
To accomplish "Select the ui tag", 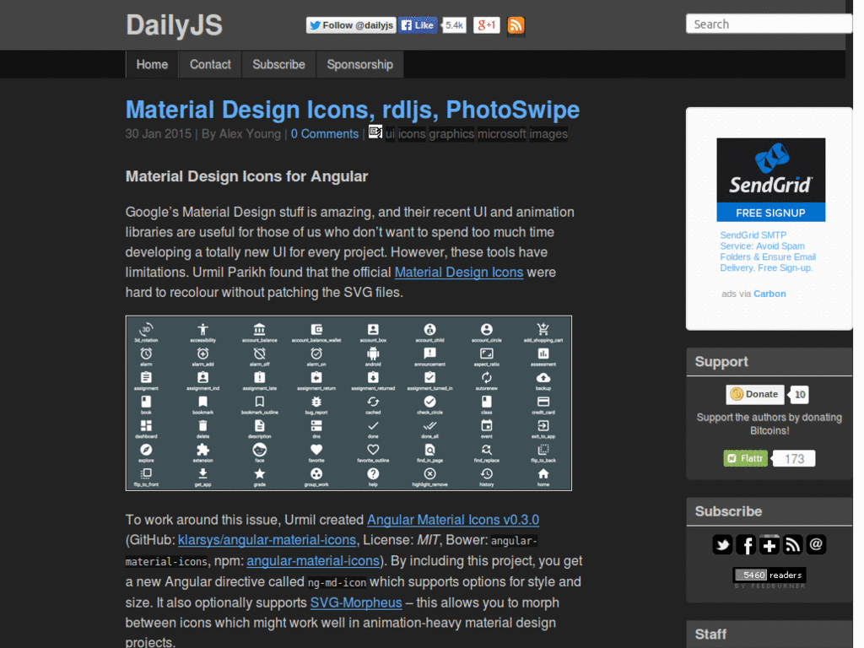I will point(390,134).
